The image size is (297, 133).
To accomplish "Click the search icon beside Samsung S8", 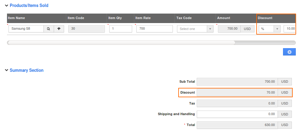I will click(x=49, y=29).
